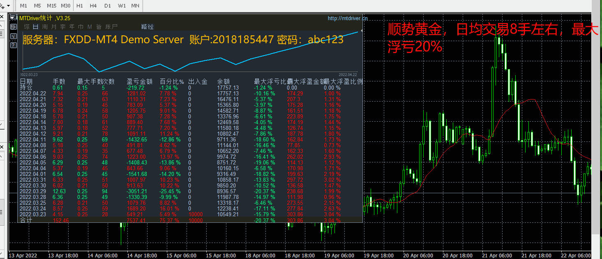Click the 2022.04.22 equity curve end label

point(348,74)
